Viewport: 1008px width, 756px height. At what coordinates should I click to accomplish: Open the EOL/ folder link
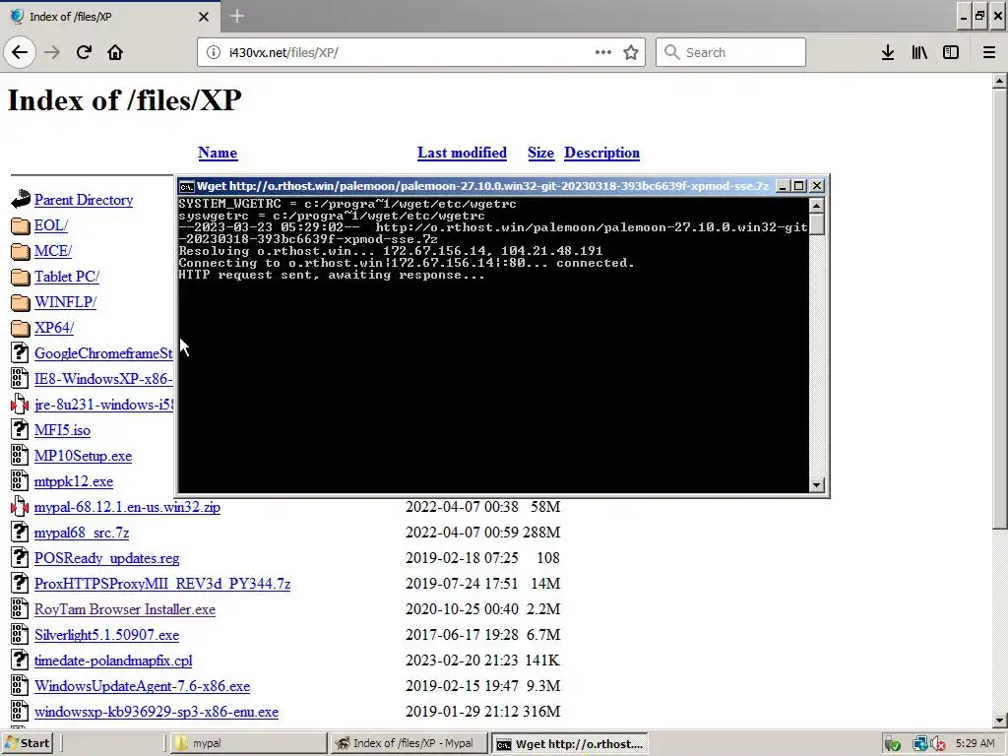pos(51,225)
